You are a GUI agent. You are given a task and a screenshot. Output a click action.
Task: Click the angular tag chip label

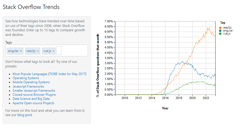pyautogui.click(x=13, y=51)
